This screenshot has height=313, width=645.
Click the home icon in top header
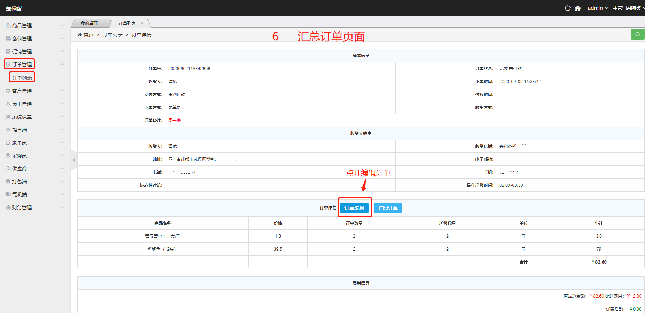pyautogui.click(x=578, y=8)
